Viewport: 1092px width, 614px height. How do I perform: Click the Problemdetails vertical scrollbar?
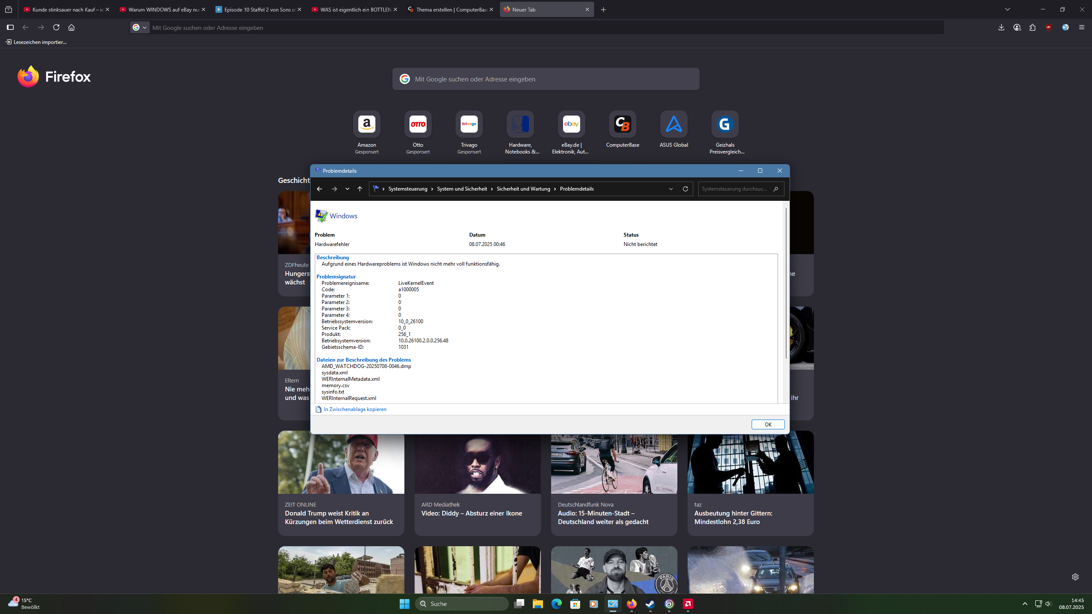pos(786,283)
